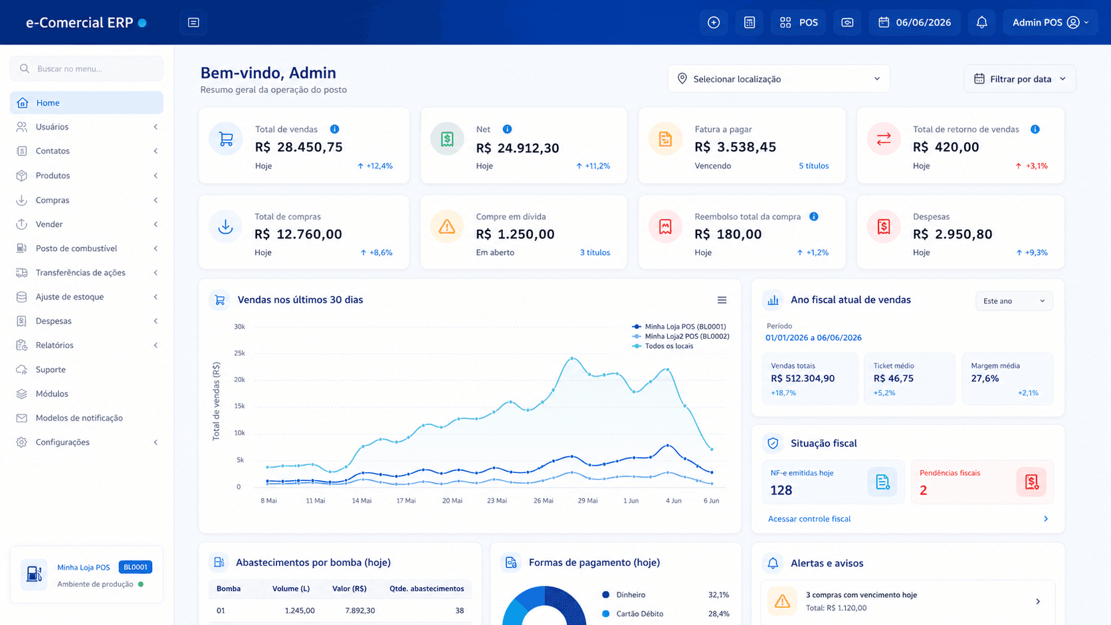Open the notifications bell icon
The image size is (1111, 625).
click(x=981, y=23)
